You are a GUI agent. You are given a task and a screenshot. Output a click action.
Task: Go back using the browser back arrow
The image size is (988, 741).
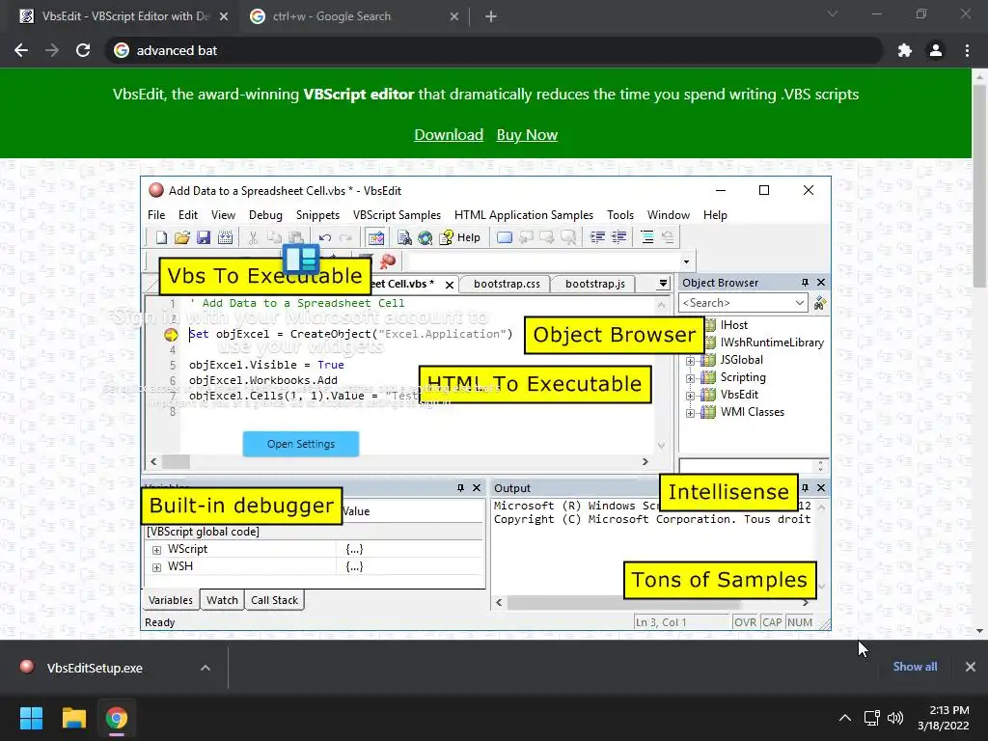click(x=21, y=50)
